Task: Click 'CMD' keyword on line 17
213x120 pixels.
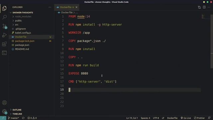Action: click(71, 82)
